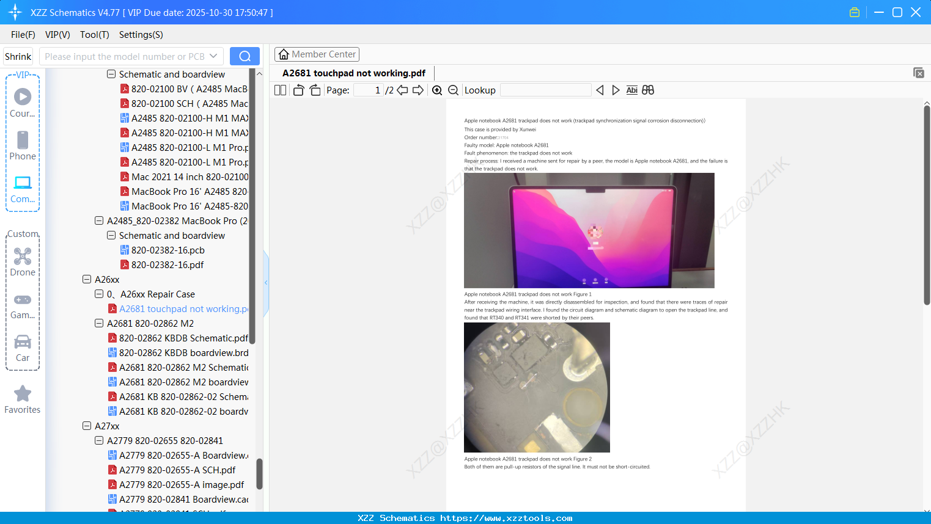Open A2779 820-02655-A image.pdf

(175, 484)
